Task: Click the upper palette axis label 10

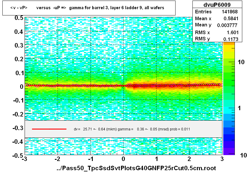Action: 241,62
